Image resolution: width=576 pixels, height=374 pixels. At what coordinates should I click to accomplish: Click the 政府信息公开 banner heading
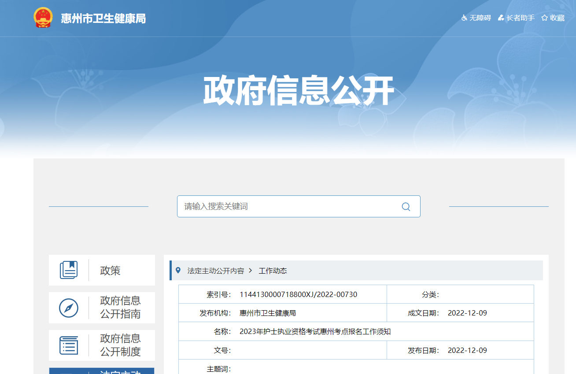pyautogui.click(x=299, y=91)
